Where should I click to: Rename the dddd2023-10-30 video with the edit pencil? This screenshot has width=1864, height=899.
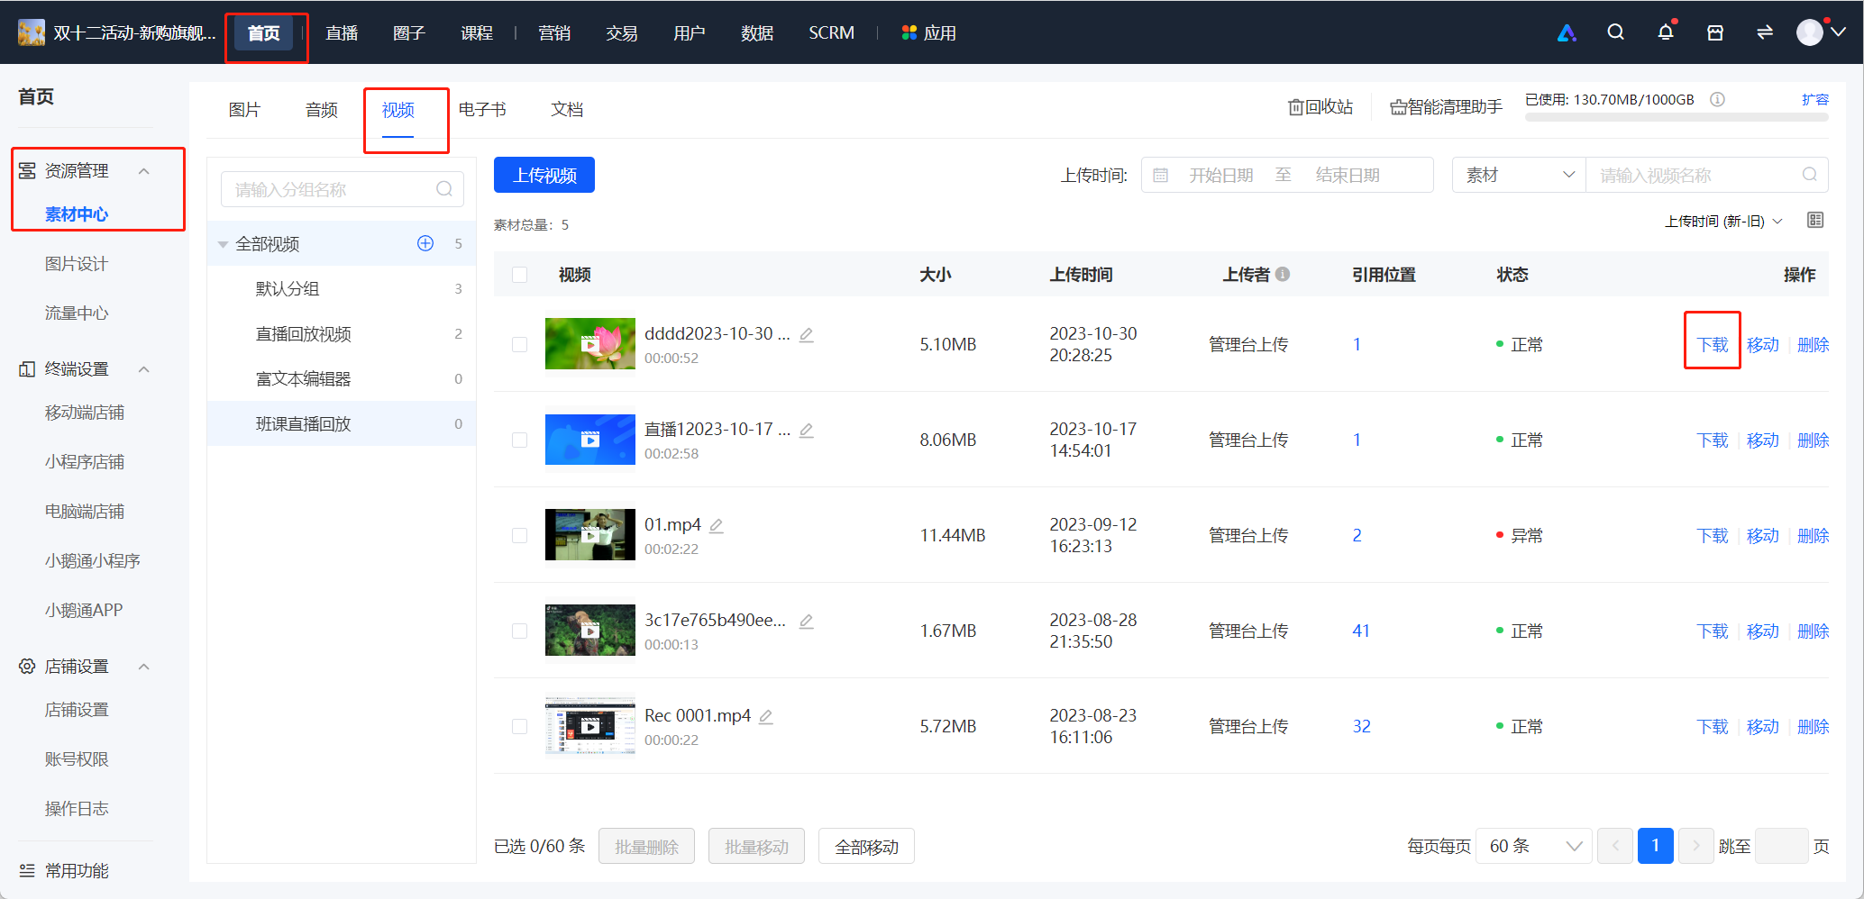click(x=807, y=334)
